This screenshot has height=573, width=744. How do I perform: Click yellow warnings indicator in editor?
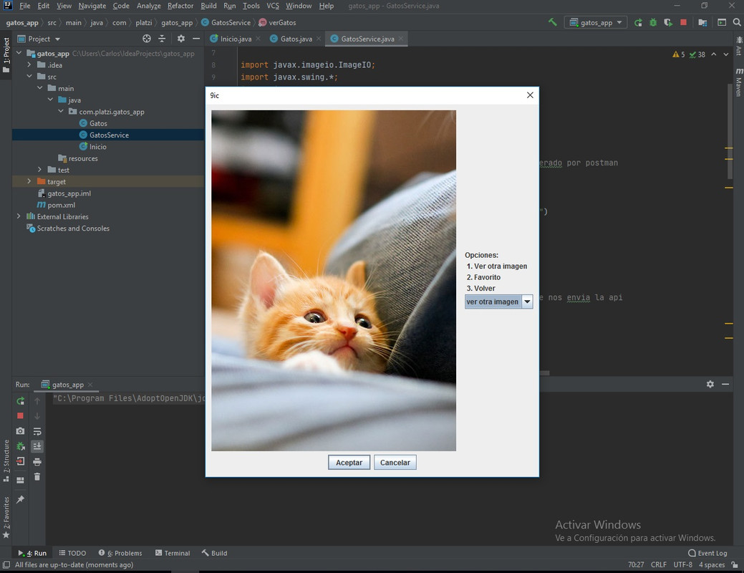679,54
